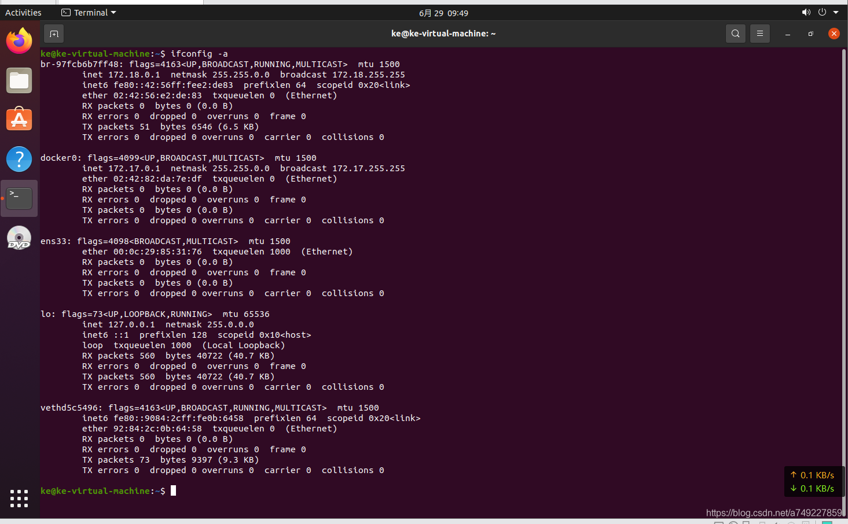The height and width of the screenshot is (524, 848).
Task: Click the lo interface name
Action: (x=46, y=314)
